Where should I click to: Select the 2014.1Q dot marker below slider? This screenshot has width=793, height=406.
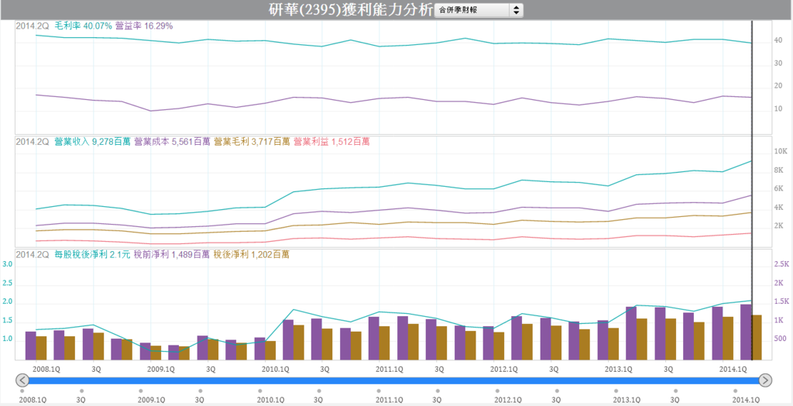tap(735, 391)
